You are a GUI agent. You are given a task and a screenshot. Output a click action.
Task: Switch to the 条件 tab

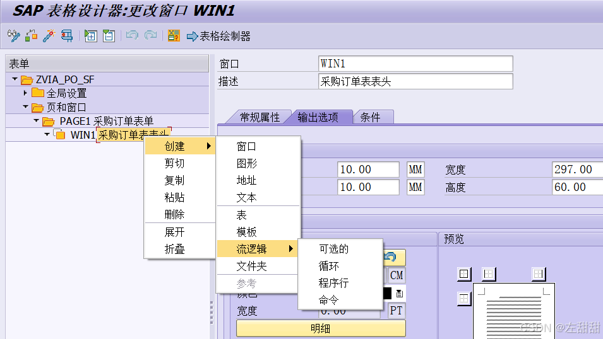(371, 117)
